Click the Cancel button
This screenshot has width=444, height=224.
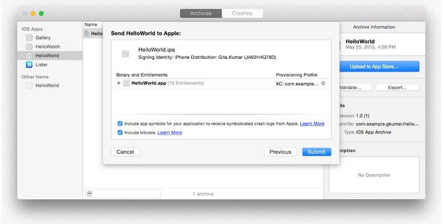pyautogui.click(x=125, y=152)
